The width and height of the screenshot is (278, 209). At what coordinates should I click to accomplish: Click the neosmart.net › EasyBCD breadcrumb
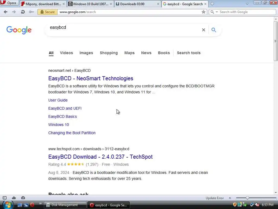pyautogui.click(x=69, y=70)
